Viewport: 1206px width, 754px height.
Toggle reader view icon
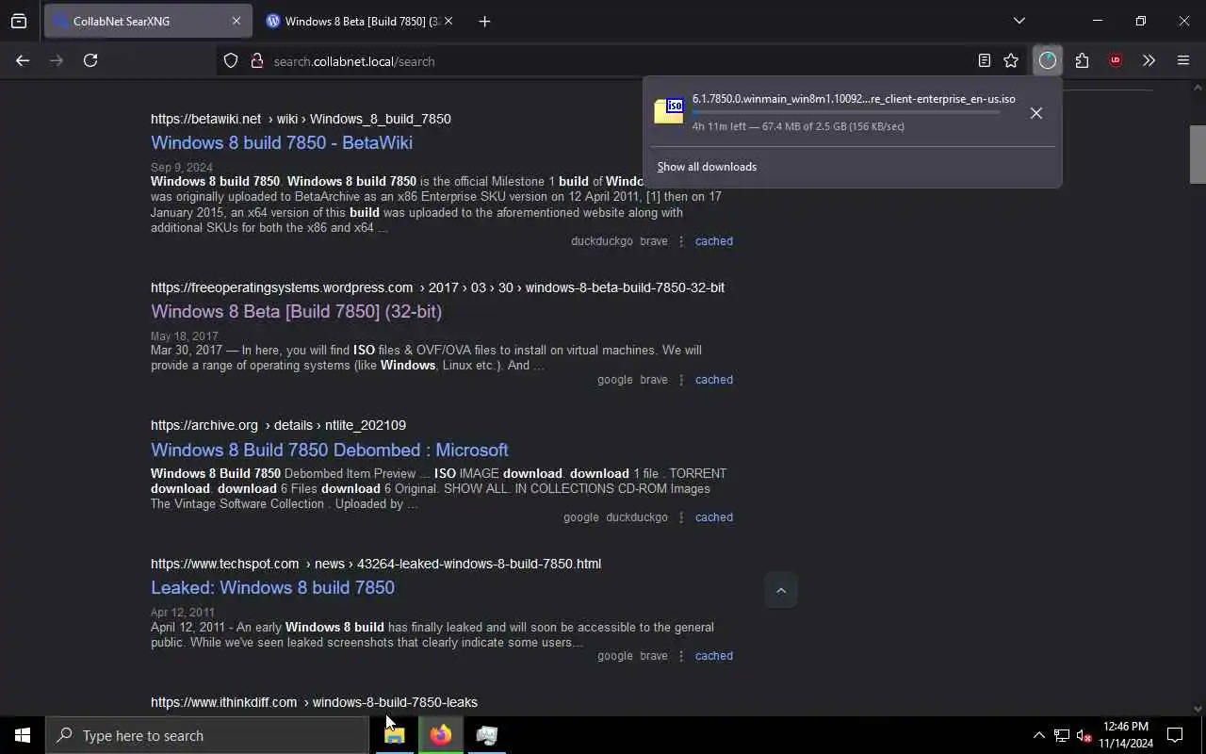point(984,60)
